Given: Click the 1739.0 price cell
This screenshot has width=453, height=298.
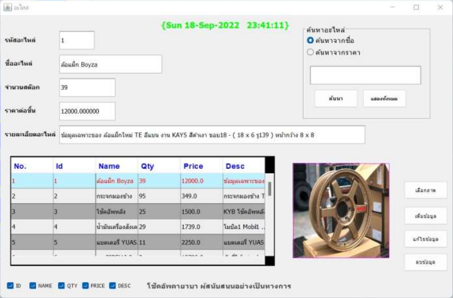Looking at the screenshot, I should coord(201,227).
